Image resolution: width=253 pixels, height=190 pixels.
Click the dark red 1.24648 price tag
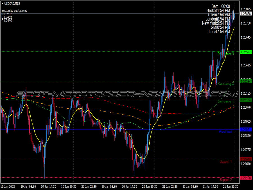246,160
